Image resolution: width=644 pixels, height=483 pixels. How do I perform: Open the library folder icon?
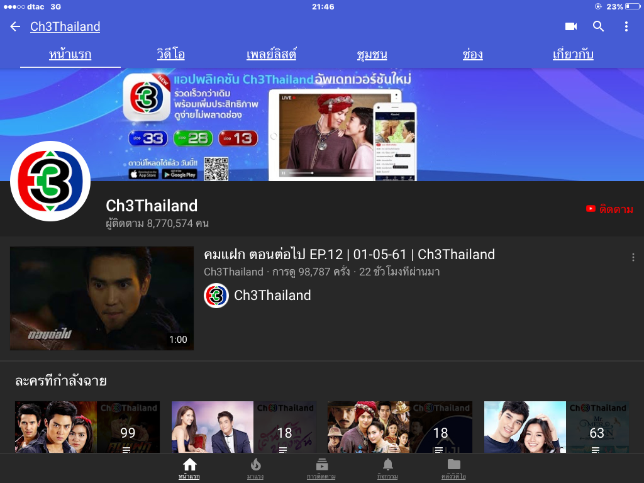point(454,465)
